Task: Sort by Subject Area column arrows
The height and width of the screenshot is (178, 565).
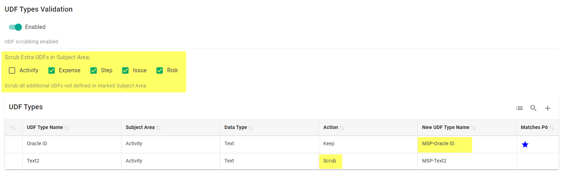Action: [159, 128]
